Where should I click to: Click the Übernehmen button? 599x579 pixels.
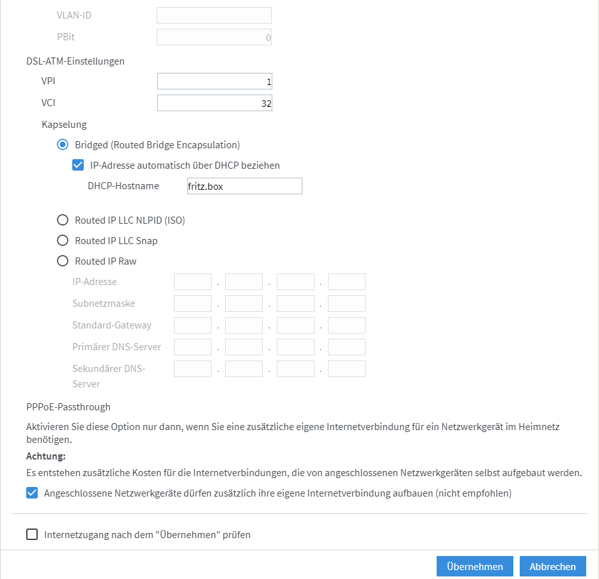(475, 566)
